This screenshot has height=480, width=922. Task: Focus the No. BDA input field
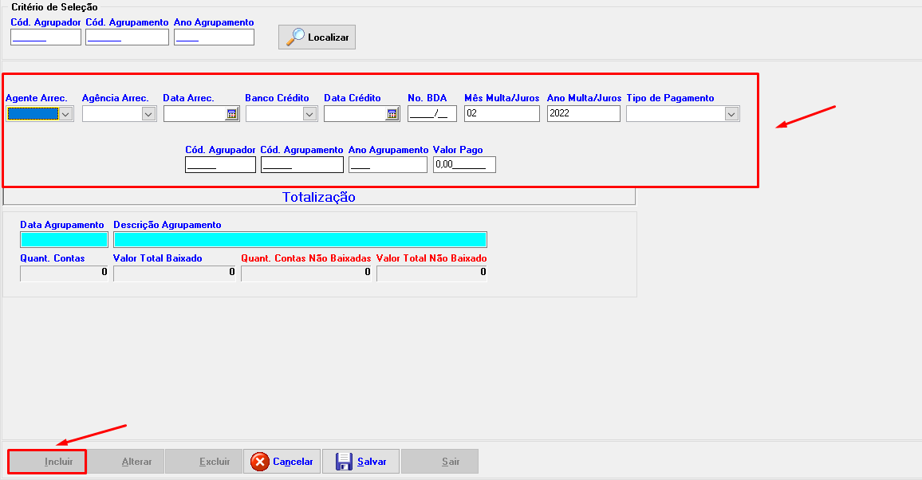[x=431, y=114]
